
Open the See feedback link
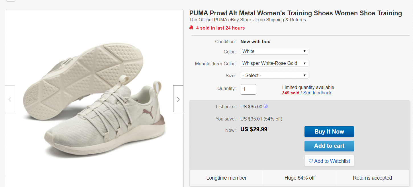tap(317, 93)
